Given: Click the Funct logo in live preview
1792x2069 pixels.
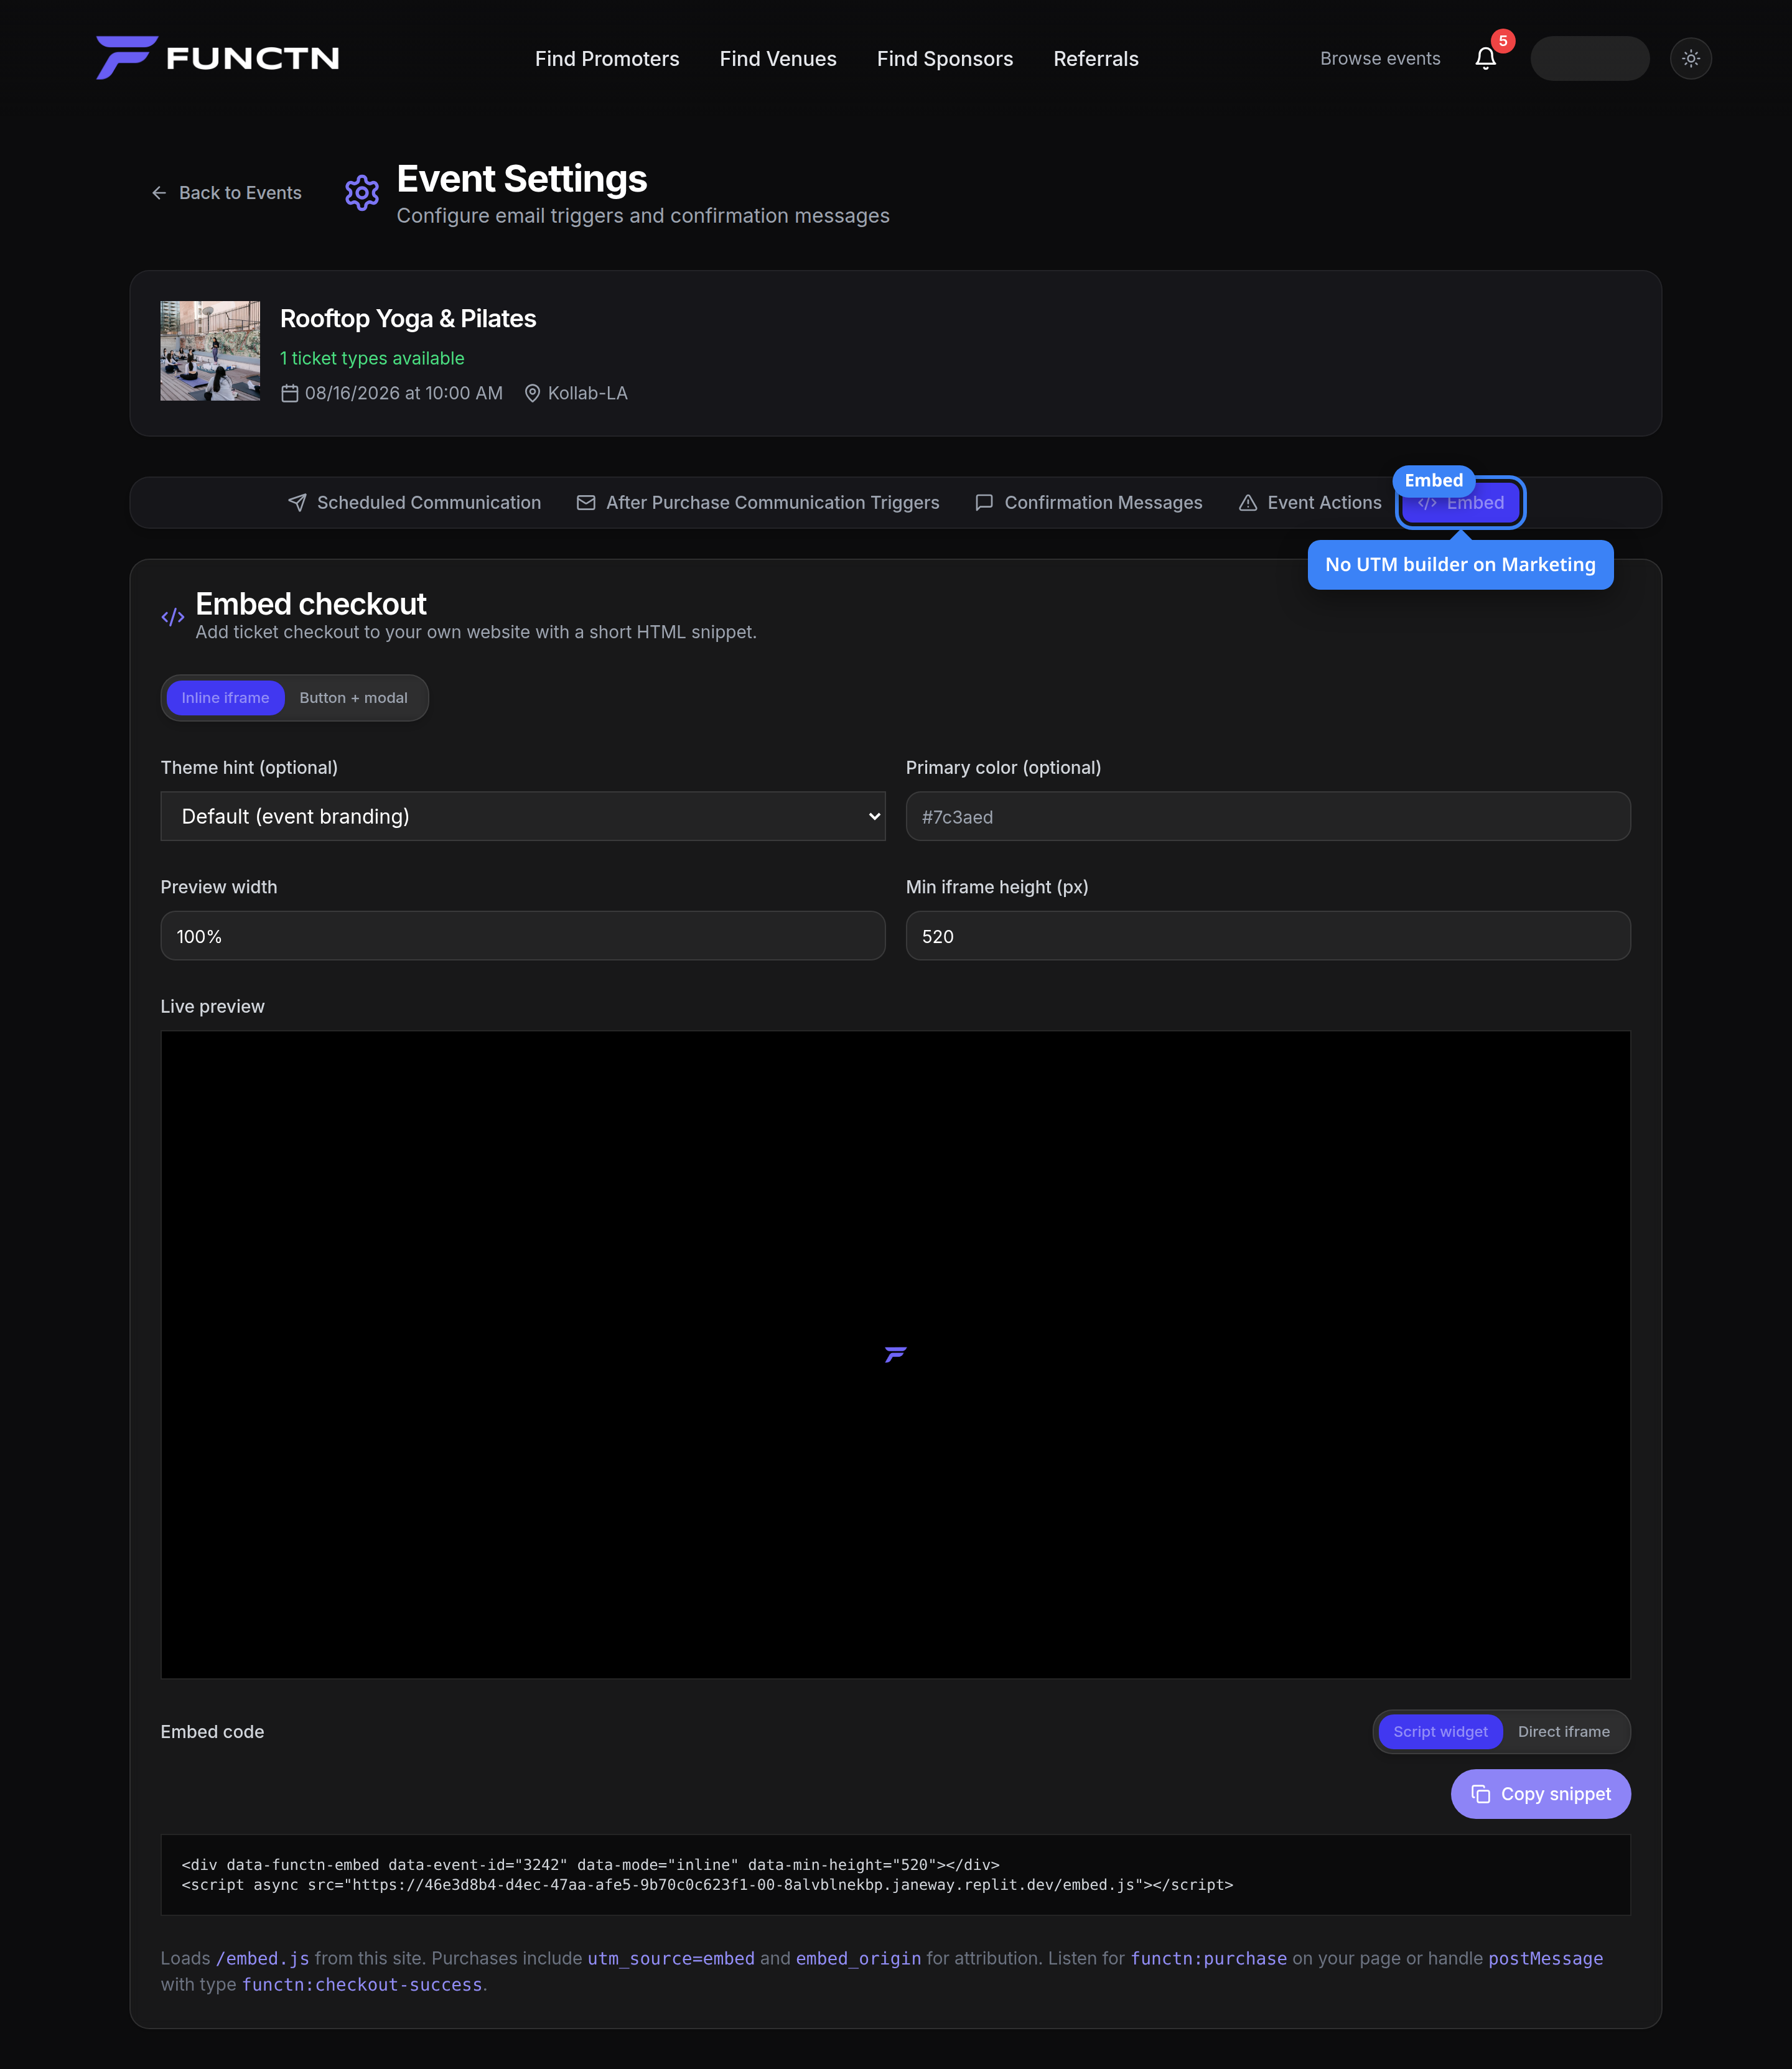Looking at the screenshot, I should click(x=895, y=1354).
